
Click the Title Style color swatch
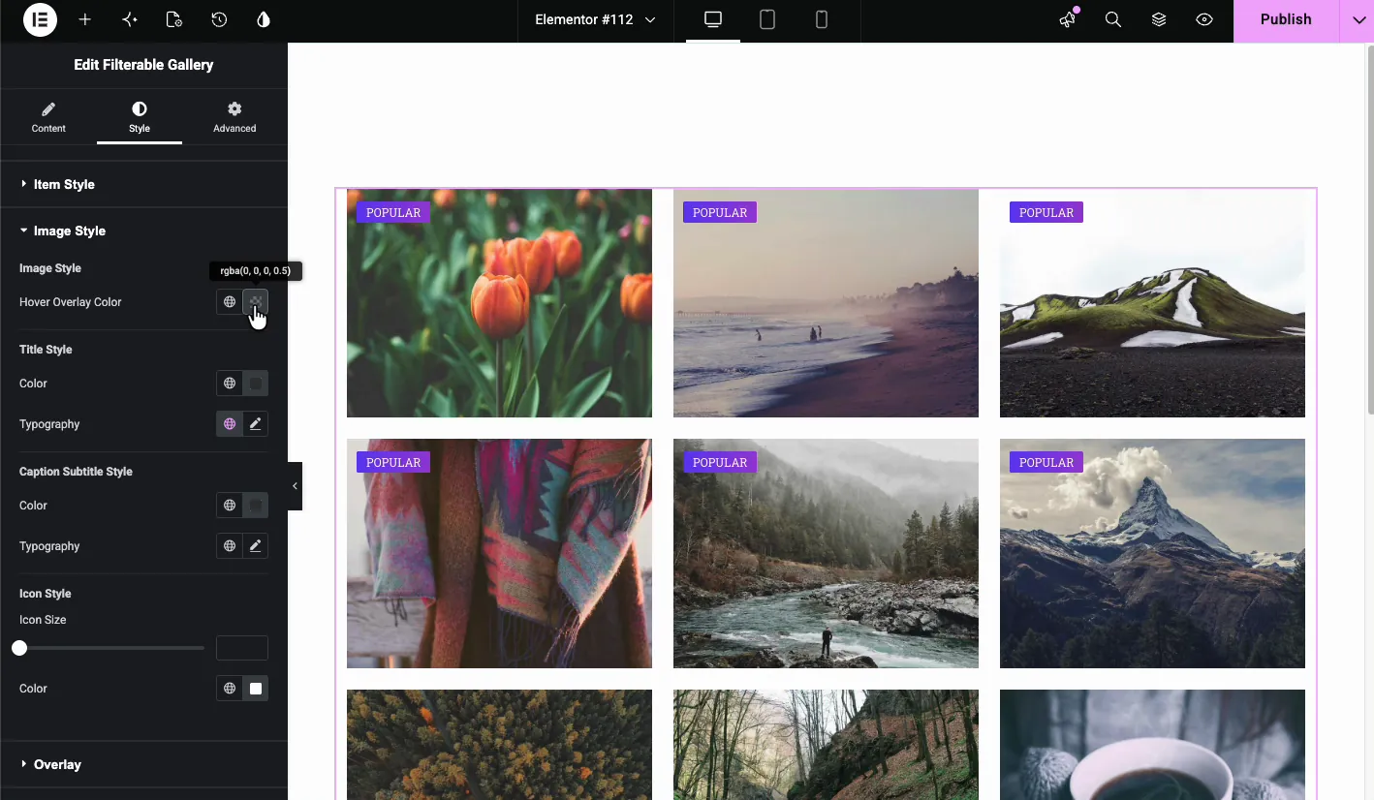pos(256,384)
